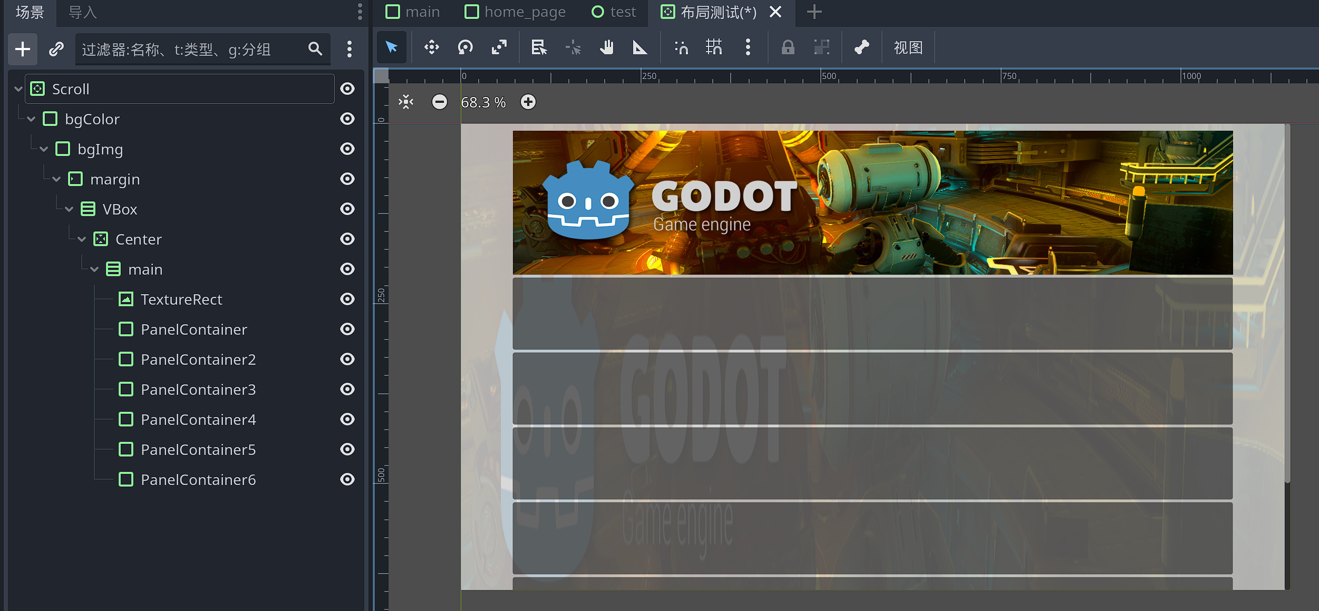Toggle visibility of PanelContainer6
Screen dimensions: 1319x611
pyautogui.click(x=347, y=480)
